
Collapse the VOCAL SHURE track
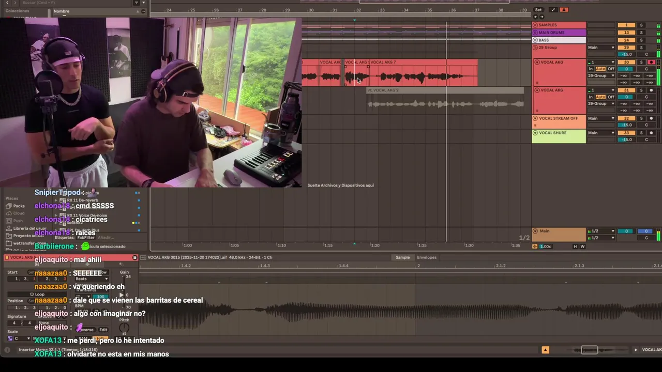(x=535, y=133)
